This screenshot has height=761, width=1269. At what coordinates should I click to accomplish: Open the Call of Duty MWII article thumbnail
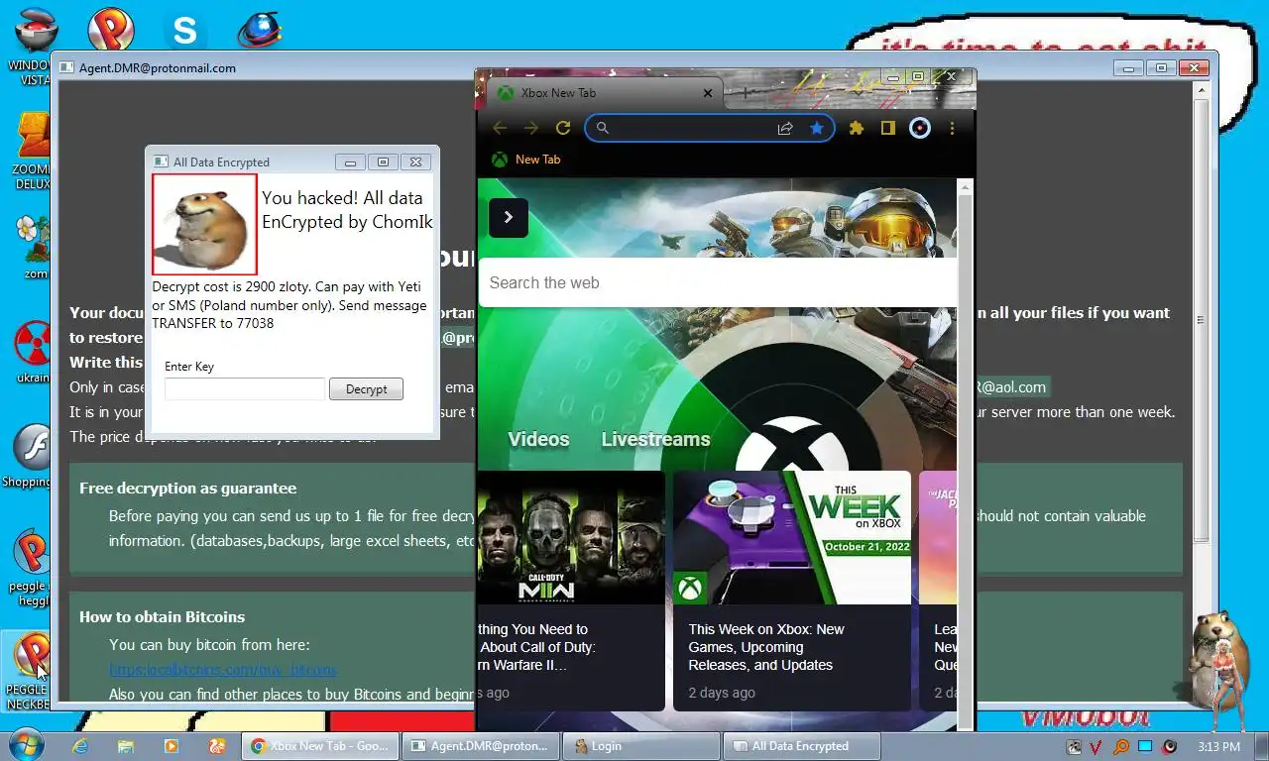point(571,537)
